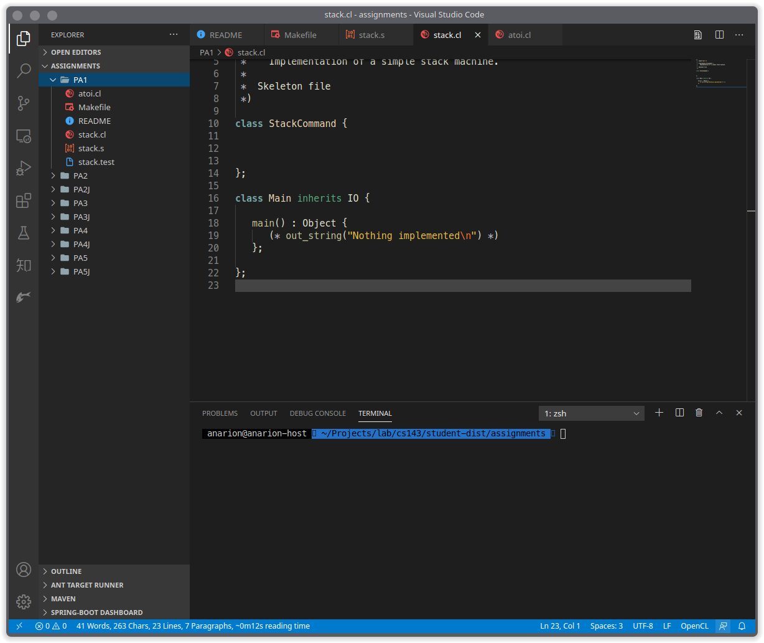Open the notifications bell in status bar

pyautogui.click(x=742, y=626)
